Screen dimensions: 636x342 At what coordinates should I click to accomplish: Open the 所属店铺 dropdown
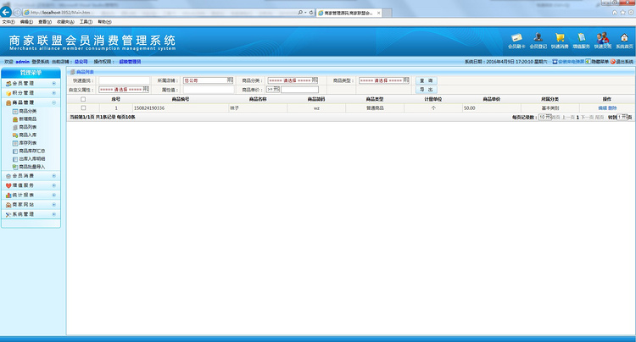pos(209,80)
